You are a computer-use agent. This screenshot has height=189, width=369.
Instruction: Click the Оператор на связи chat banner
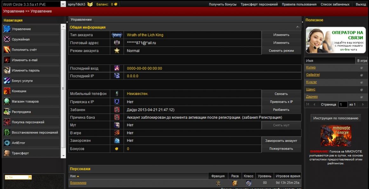(335, 40)
